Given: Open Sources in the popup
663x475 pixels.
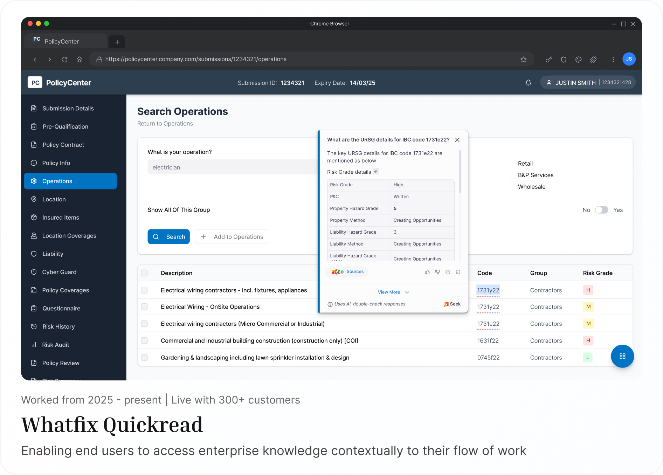Looking at the screenshot, I should (347, 272).
